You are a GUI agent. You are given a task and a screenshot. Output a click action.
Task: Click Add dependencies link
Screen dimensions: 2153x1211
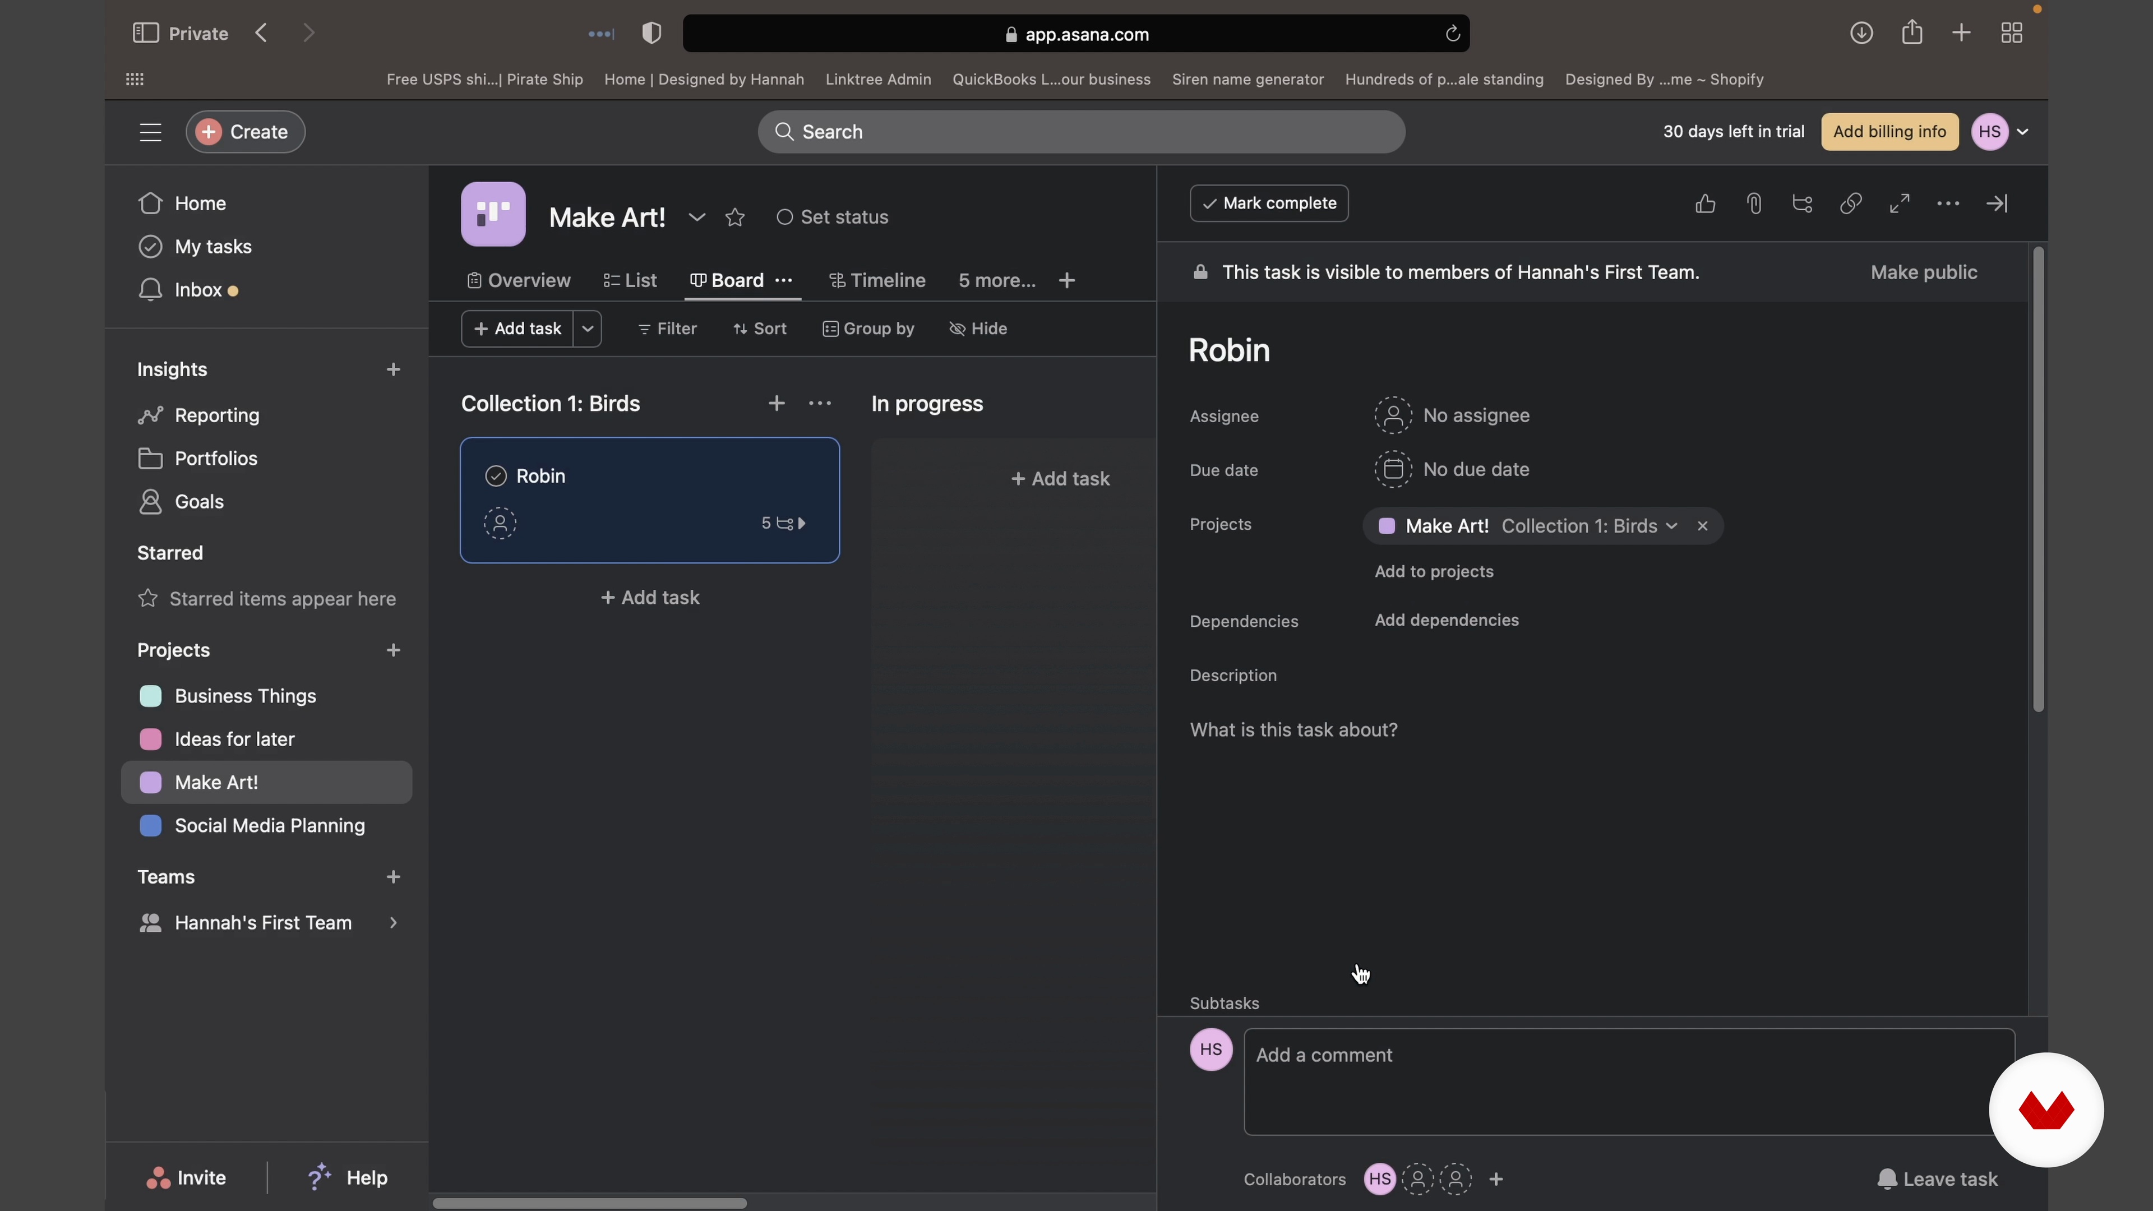click(x=1446, y=620)
